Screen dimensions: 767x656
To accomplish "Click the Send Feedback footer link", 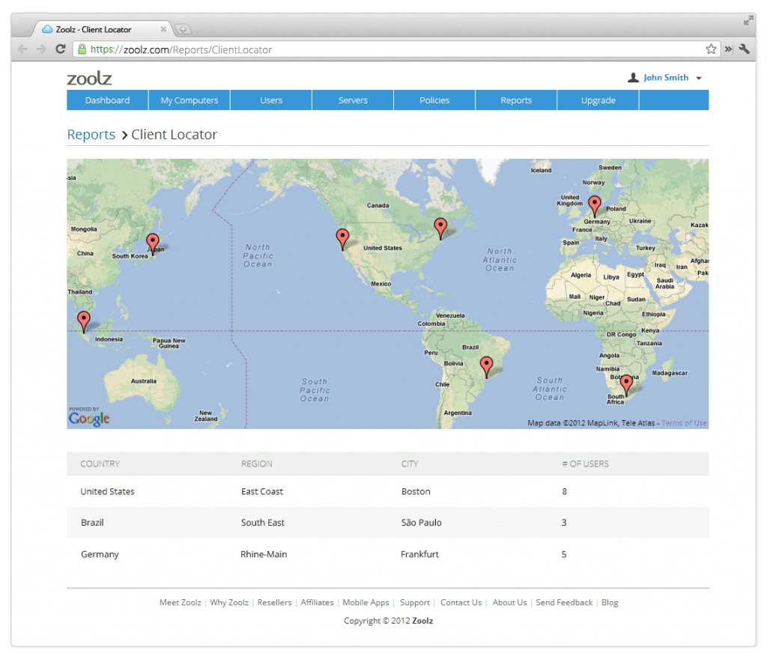I will click(564, 602).
